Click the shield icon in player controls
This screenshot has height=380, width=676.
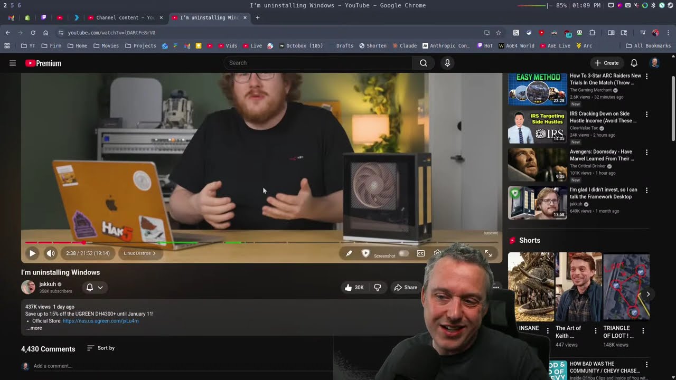point(365,253)
